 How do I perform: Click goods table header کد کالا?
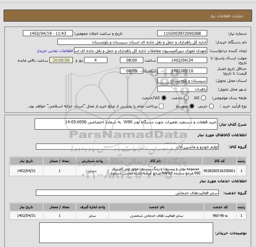pos(219,161)
